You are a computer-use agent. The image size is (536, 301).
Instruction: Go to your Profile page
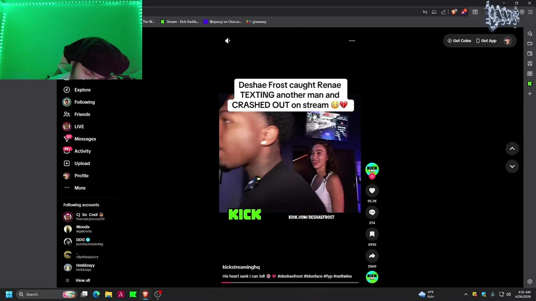(76, 176)
